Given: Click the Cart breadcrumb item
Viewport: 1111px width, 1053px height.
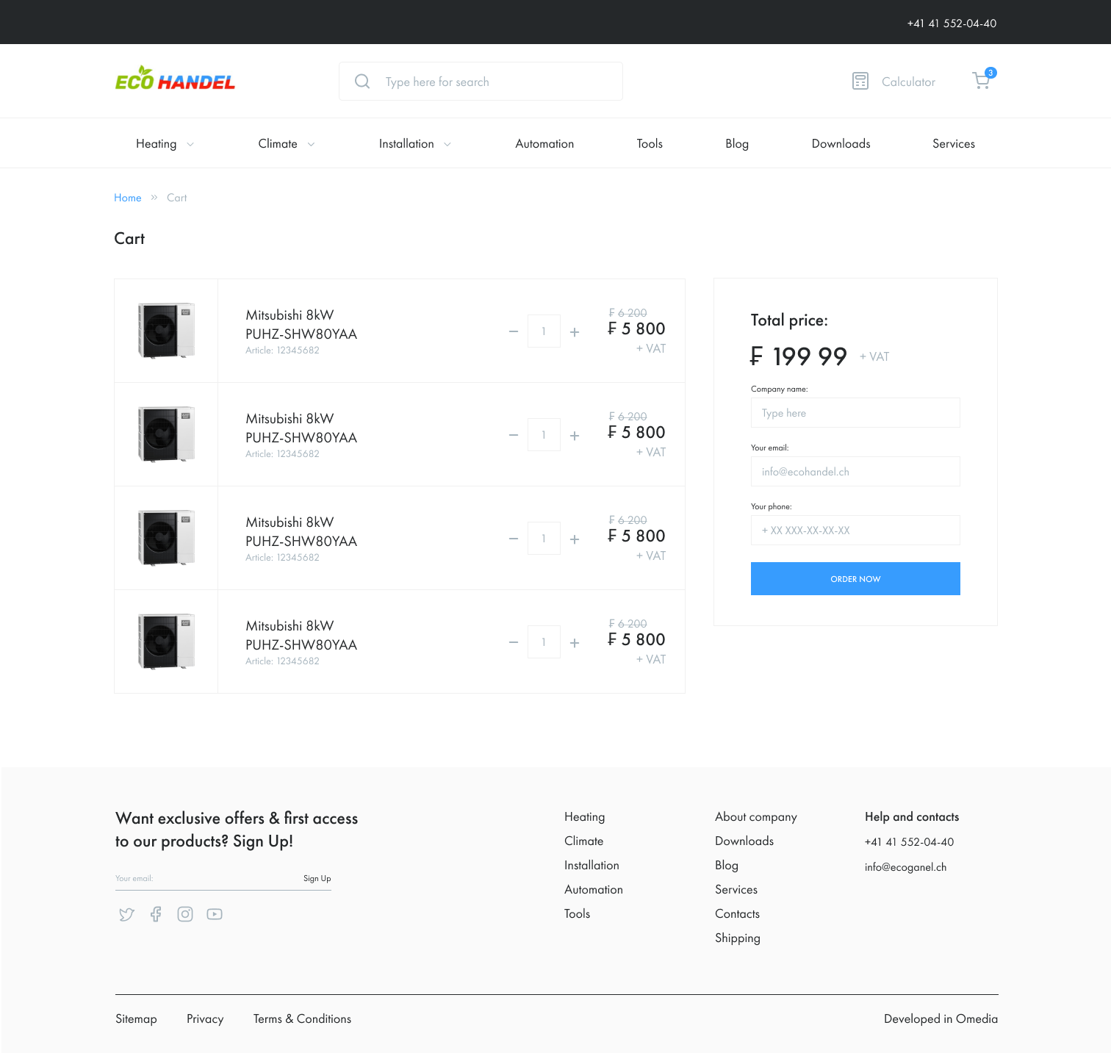Looking at the screenshot, I should click(x=176, y=198).
